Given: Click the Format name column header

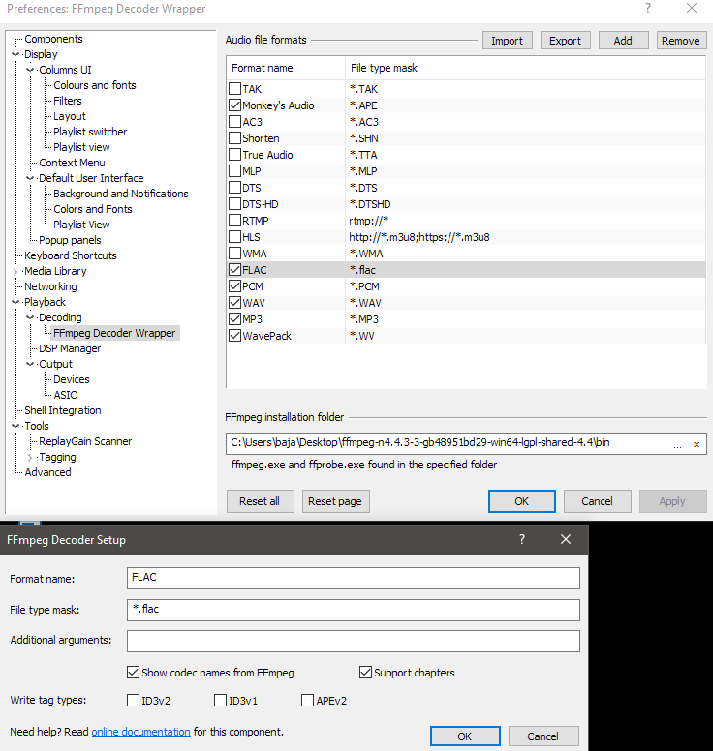Looking at the screenshot, I should point(286,68).
